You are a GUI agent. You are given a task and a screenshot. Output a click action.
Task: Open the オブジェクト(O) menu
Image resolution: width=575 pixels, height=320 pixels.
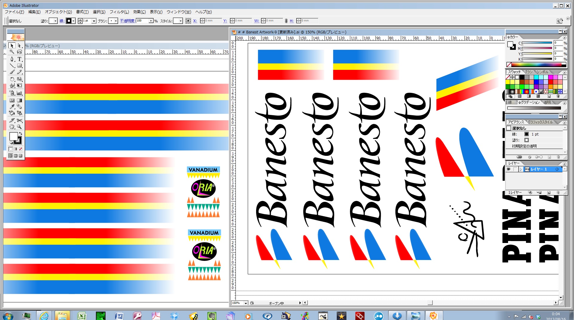pyautogui.click(x=58, y=12)
